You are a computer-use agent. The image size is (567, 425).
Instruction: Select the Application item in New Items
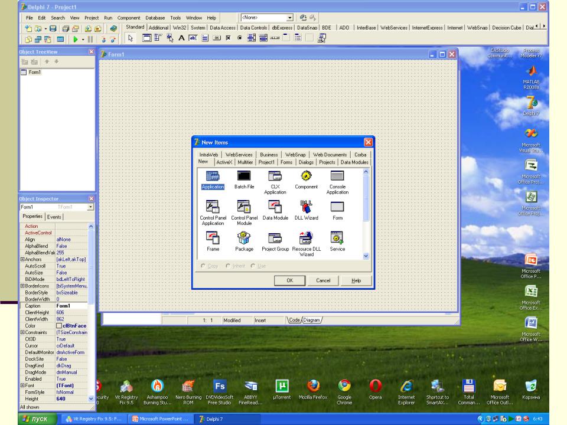point(213,180)
